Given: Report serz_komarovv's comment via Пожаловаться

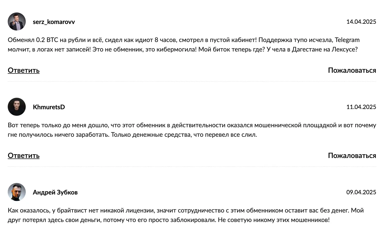Looking at the screenshot, I should (x=352, y=70).
